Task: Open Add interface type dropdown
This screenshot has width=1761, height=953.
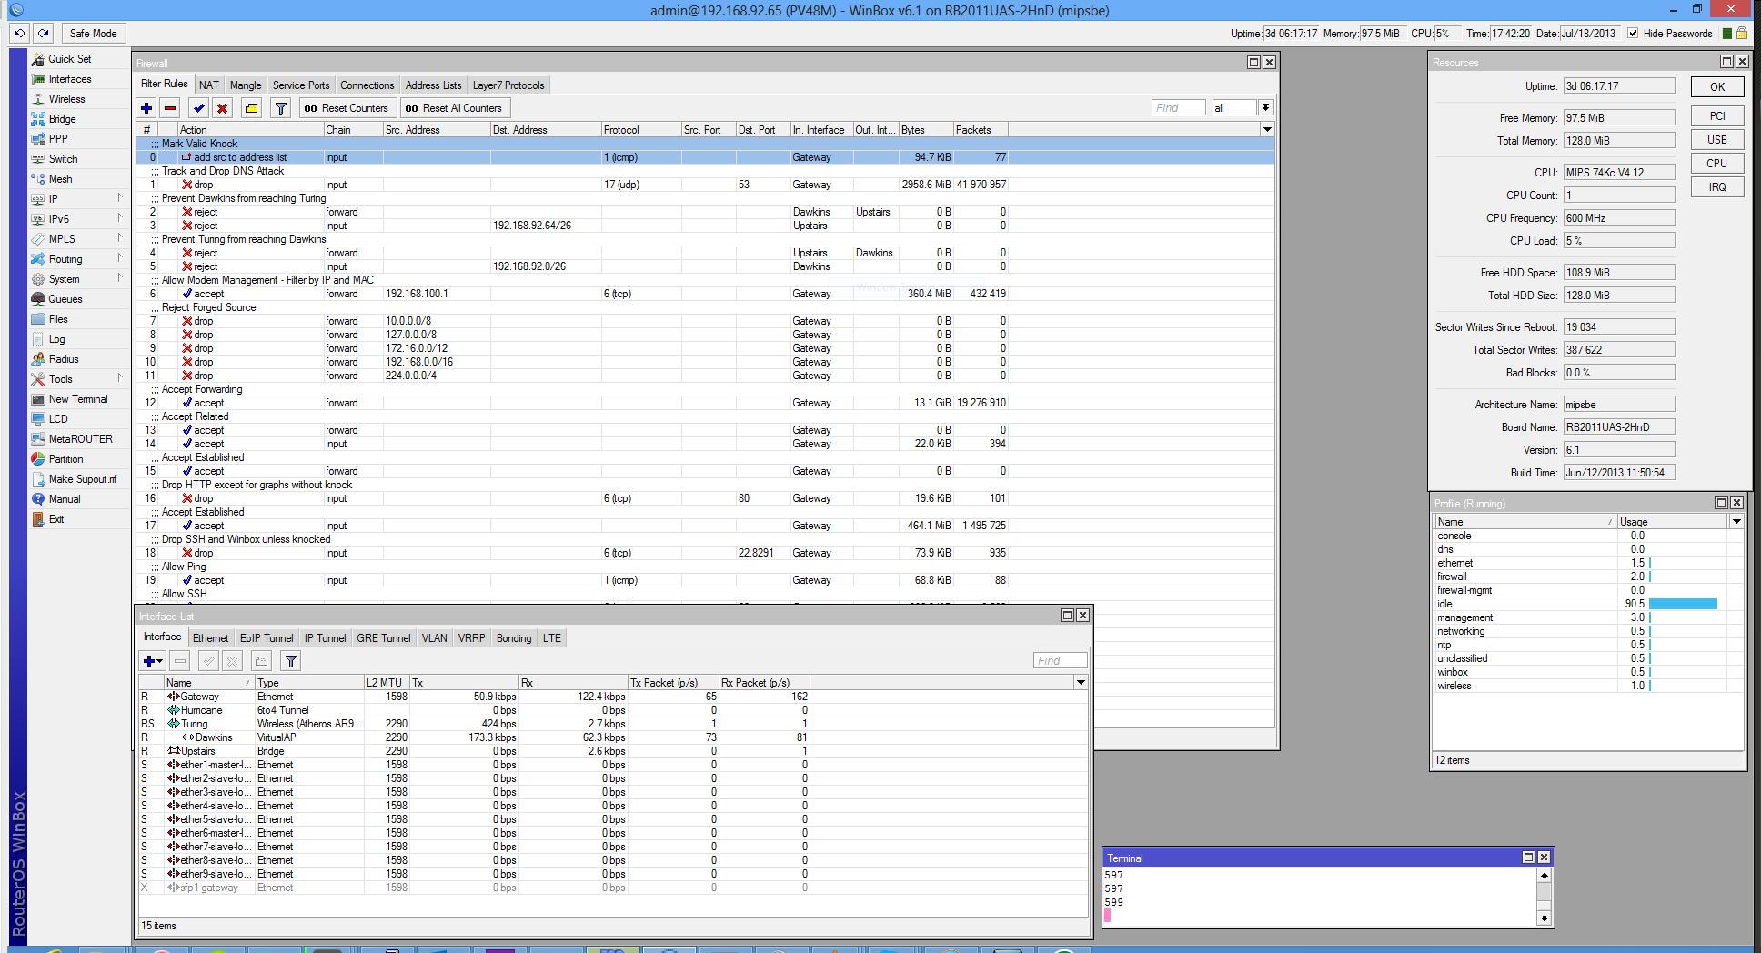Action: pos(153,661)
